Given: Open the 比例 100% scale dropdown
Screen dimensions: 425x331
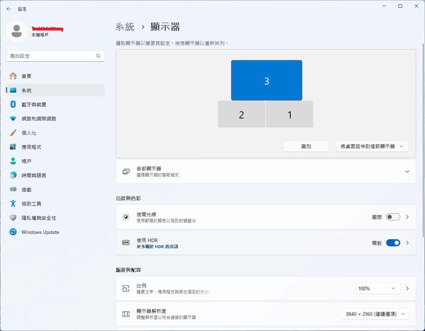Looking at the screenshot, I should coord(376,288).
